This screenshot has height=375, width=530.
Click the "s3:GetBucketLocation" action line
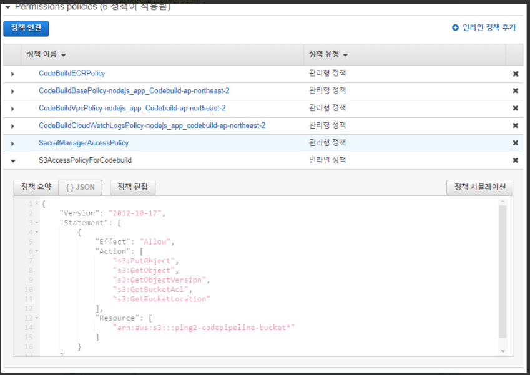point(162,299)
